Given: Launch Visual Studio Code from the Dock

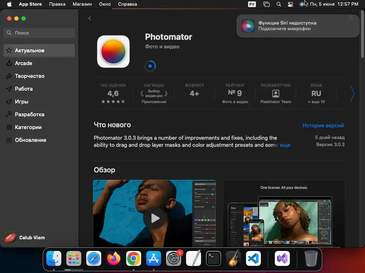Looking at the screenshot, I should 253,258.
